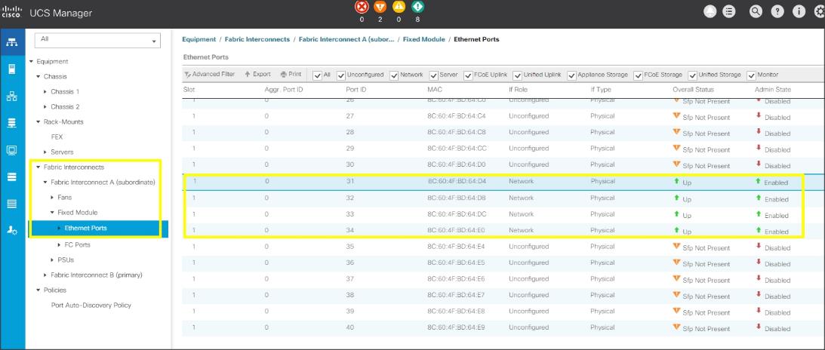The height and width of the screenshot is (350, 825).
Task: Click the critical faults red icon
Action: pyautogui.click(x=362, y=8)
